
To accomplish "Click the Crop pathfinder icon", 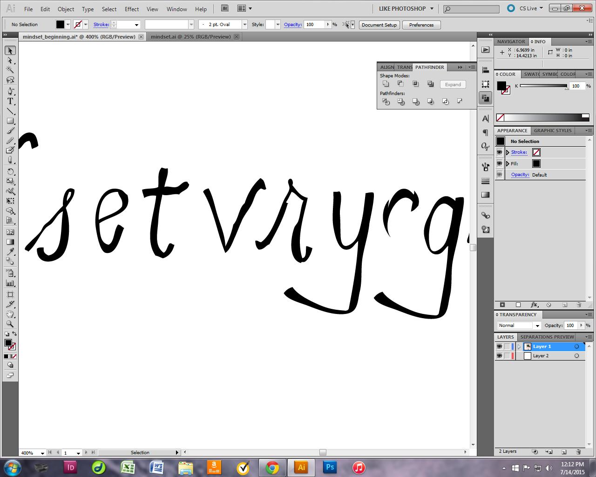I will (430, 101).
